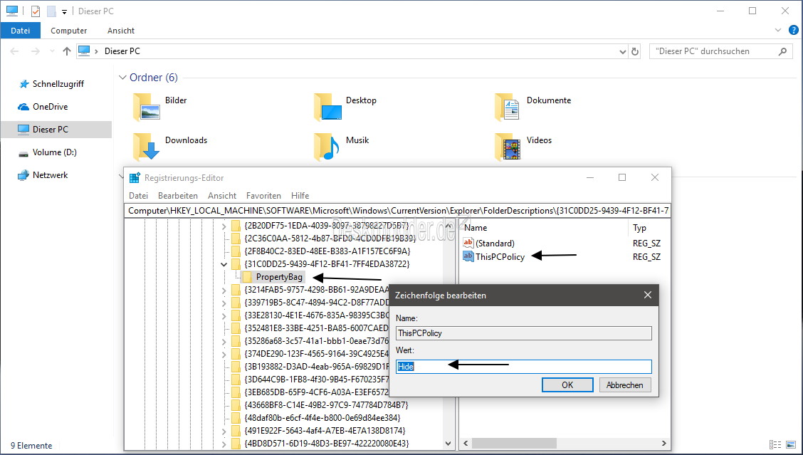Viewport: 803px width, 455px height.
Task: Open the Musik folder icon
Action: tap(327, 147)
